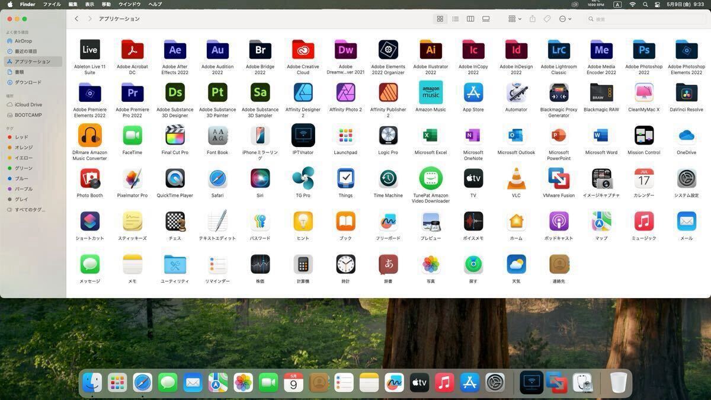
Task: Click the Adobe Audition 2022 icon
Action: tap(217, 50)
